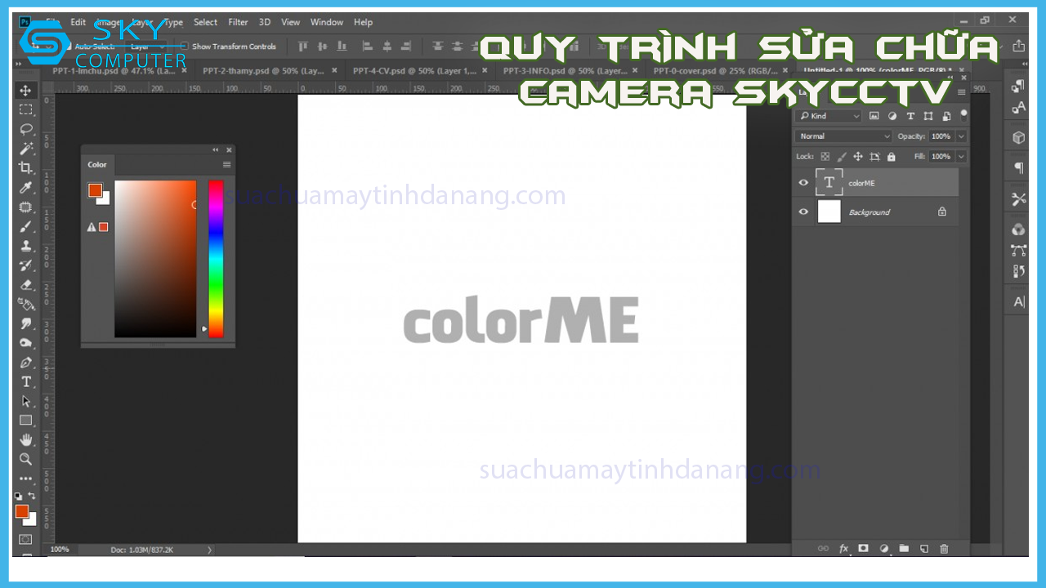Open the Normal blend mode dropdown
The width and height of the screenshot is (1046, 588).
[x=844, y=136]
